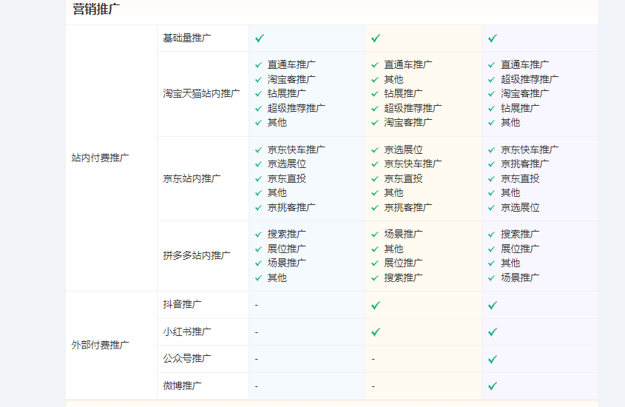The image size is (625, 407).
Task: Click 基础量推广 checkmark in the blue column
Action: point(260,38)
